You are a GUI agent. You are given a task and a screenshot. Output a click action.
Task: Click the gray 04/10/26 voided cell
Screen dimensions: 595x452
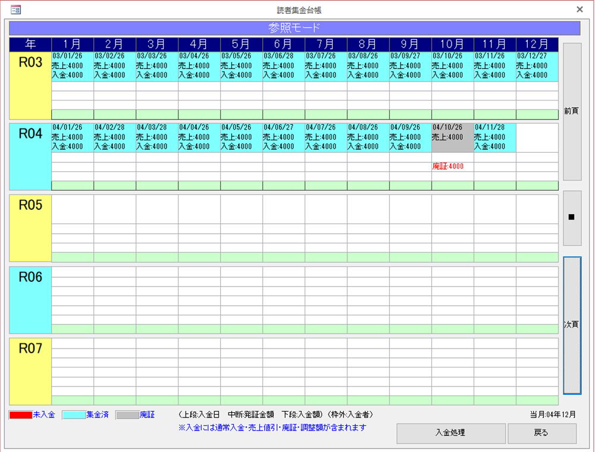452,137
